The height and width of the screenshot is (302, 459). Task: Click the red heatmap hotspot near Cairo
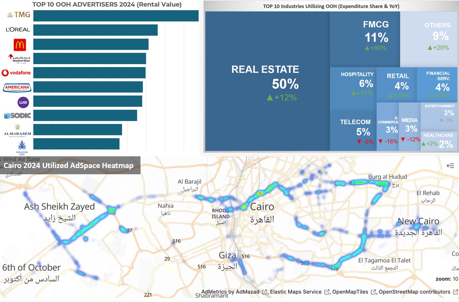[260, 193]
